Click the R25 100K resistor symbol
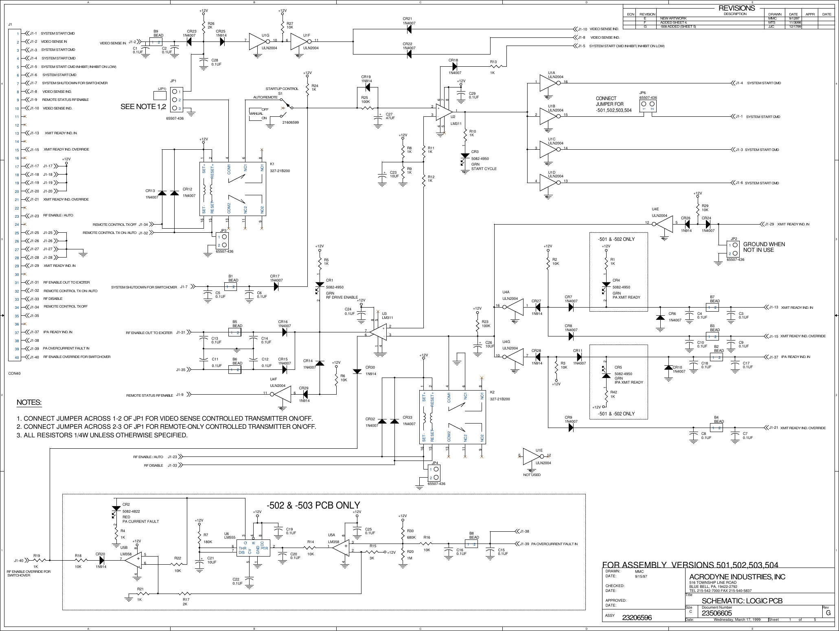 [x=368, y=108]
